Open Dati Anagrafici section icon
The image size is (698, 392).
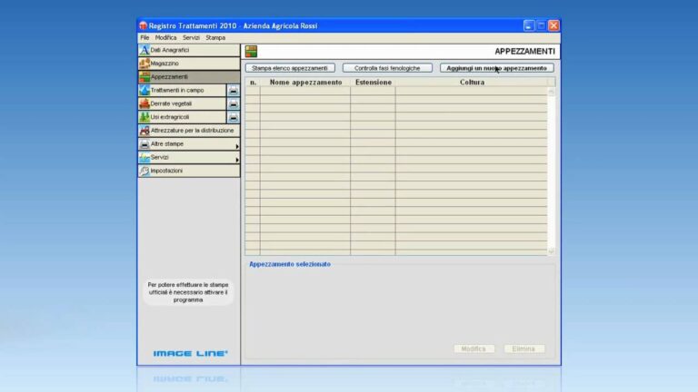coord(145,50)
